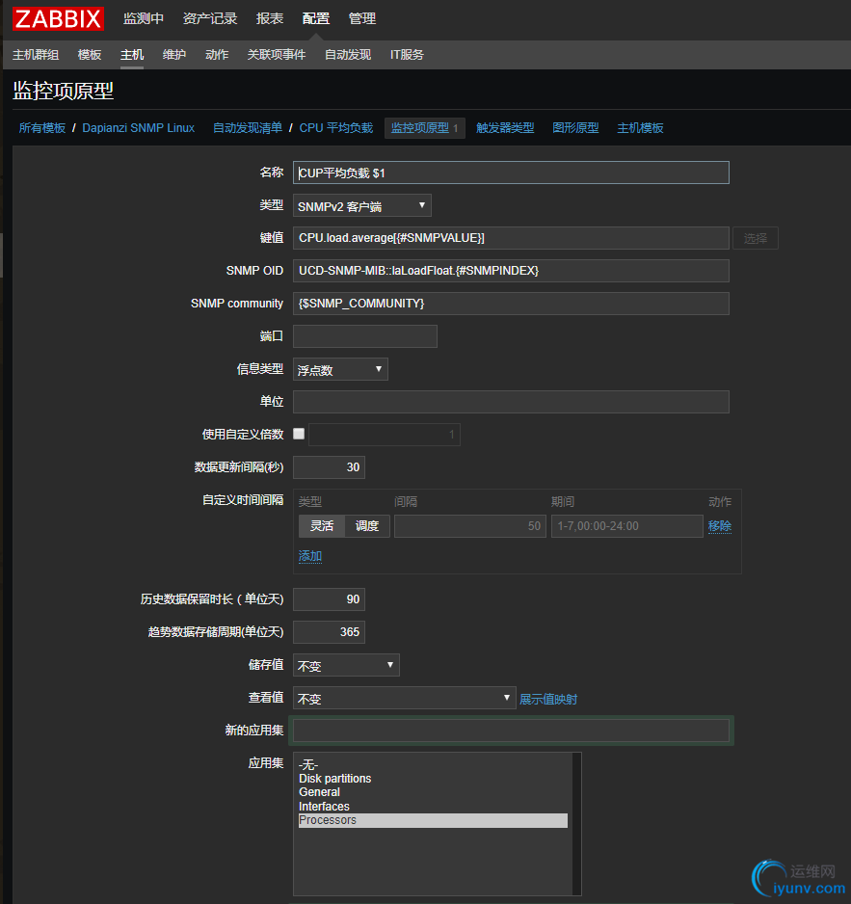Click the 新的应用集 input field
Image resolution: width=851 pixels, height=904 pixels.
coord(511,731)
